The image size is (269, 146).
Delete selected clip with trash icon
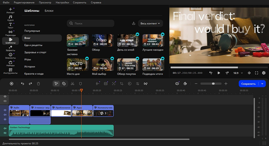[38, 84]
